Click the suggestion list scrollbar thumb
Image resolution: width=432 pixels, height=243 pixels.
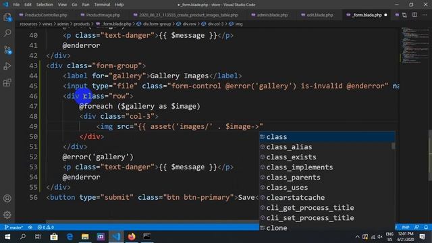click(x=393, y=146)
